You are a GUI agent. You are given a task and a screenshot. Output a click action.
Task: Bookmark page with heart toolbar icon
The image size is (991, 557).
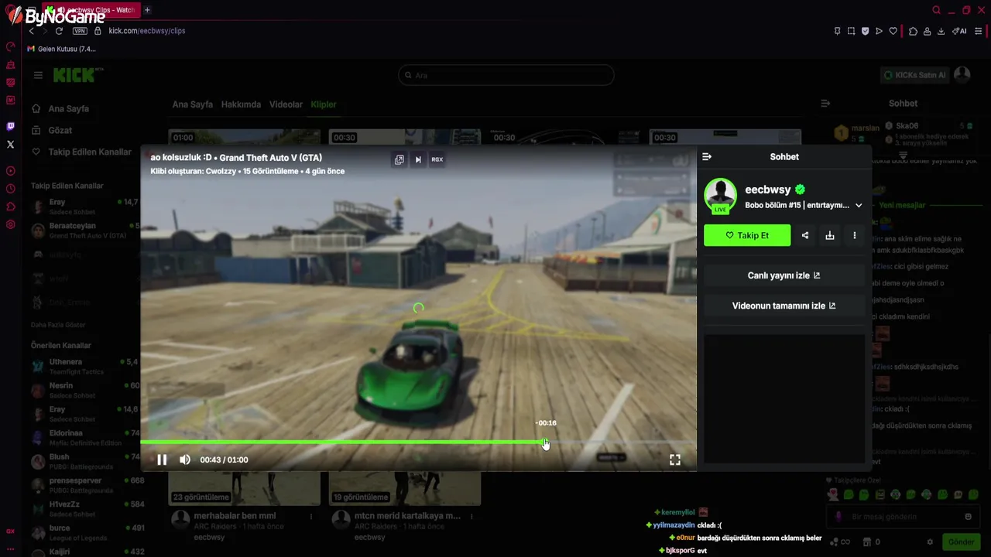coord(893,31)
